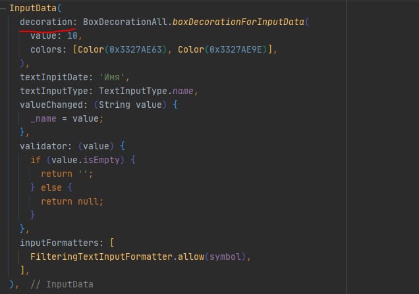Click 'TextInputType' class reference
419x294 pixels.
tap(133, 91)
